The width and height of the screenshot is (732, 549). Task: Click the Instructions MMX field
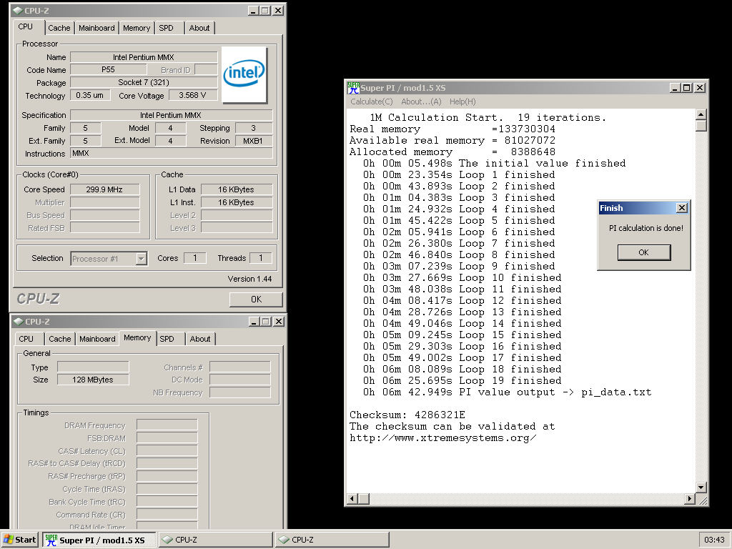(x=172, y=153)
